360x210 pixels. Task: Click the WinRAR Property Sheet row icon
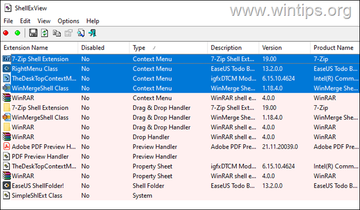click(7, 176)
